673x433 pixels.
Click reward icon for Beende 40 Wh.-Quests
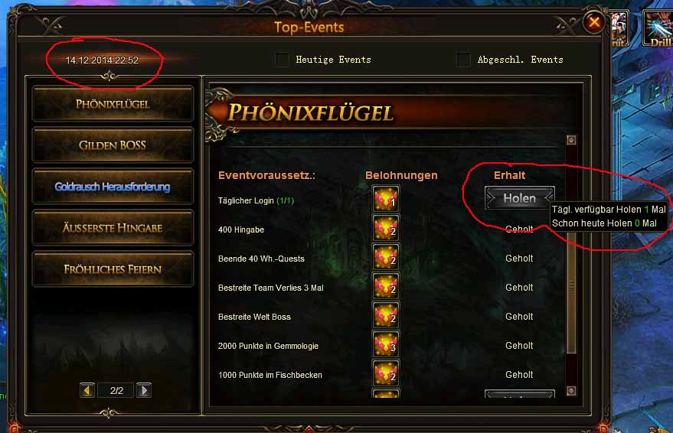pos(386,258)
